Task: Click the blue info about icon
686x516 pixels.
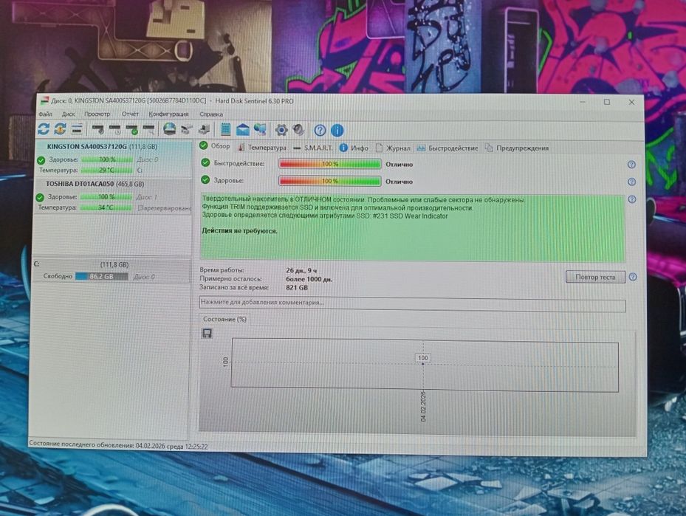Action: pos(337,131)
